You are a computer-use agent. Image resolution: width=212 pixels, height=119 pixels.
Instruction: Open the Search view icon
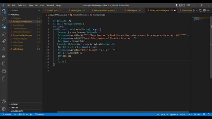(4, 19)
